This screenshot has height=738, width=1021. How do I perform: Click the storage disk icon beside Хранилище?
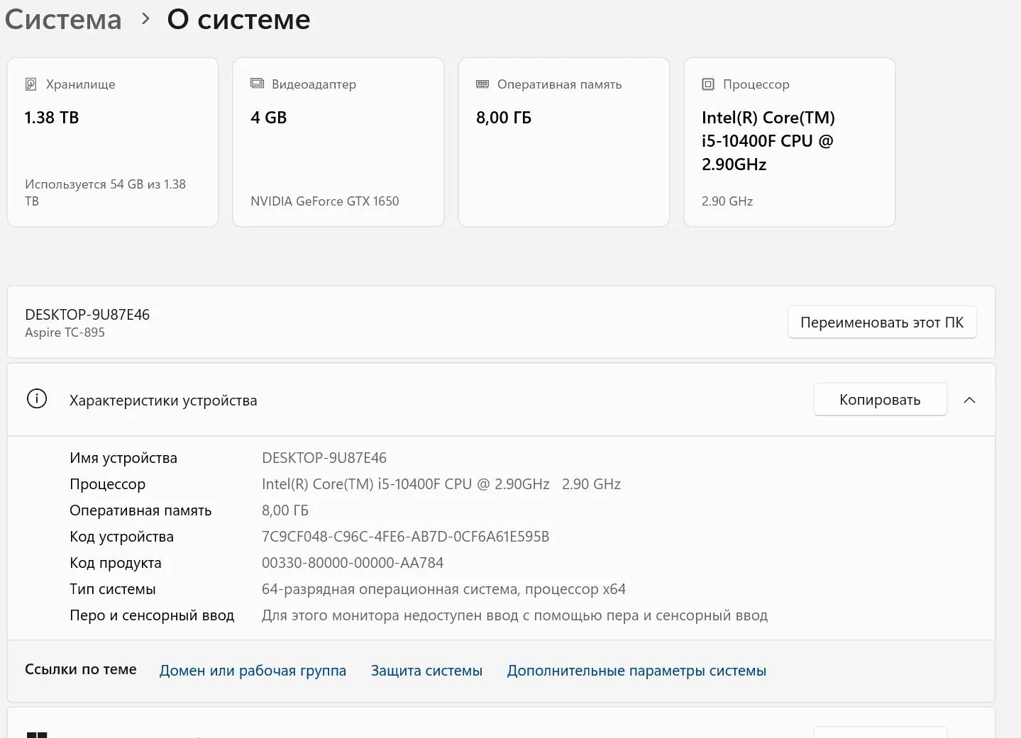pos(31,84)
